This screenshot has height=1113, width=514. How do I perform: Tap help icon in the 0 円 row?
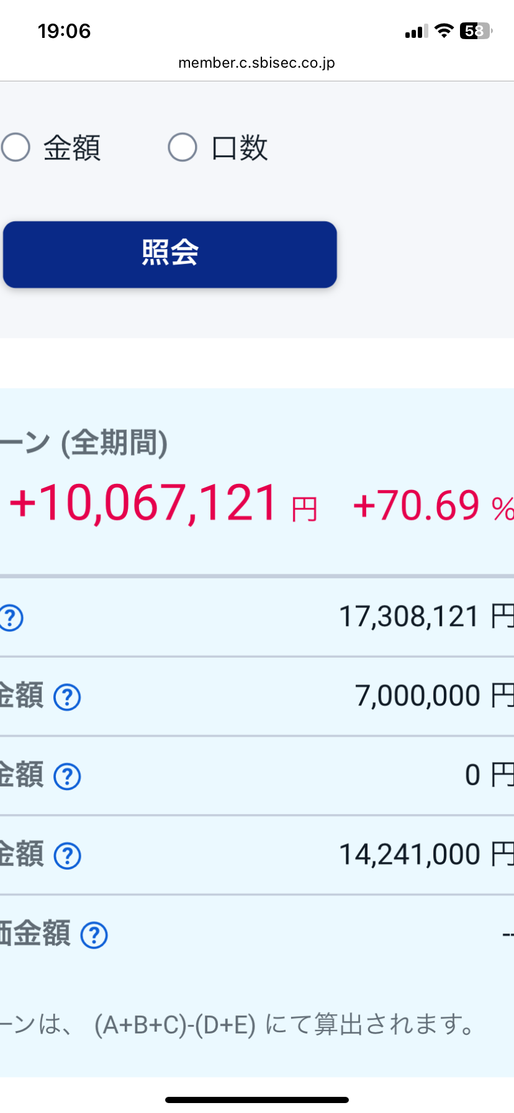67,776
